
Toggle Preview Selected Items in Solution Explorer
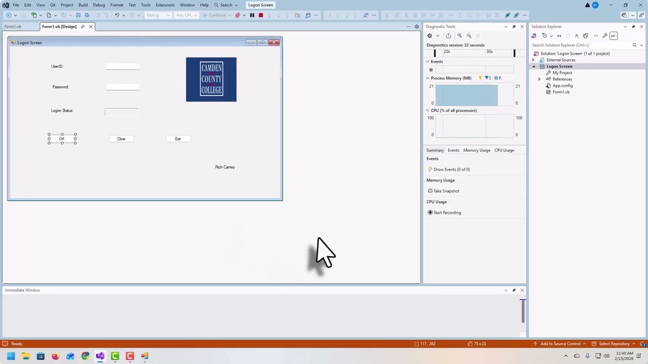[x=613, y=36]
